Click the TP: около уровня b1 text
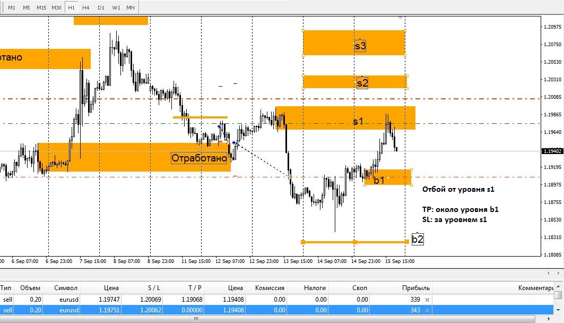This screenshot has height=323, width=564. click(461, 209)
